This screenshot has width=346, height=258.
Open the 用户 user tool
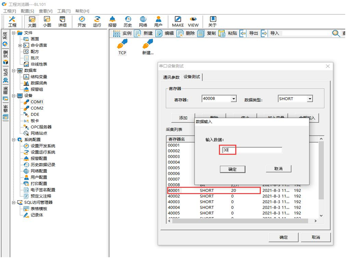coord(158,21)
